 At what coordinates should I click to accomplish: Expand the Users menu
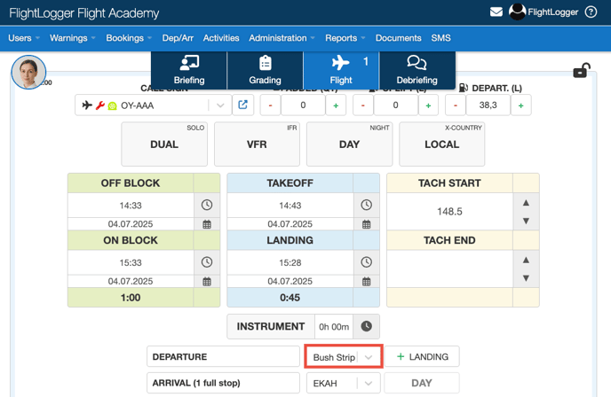coord(24,38)
